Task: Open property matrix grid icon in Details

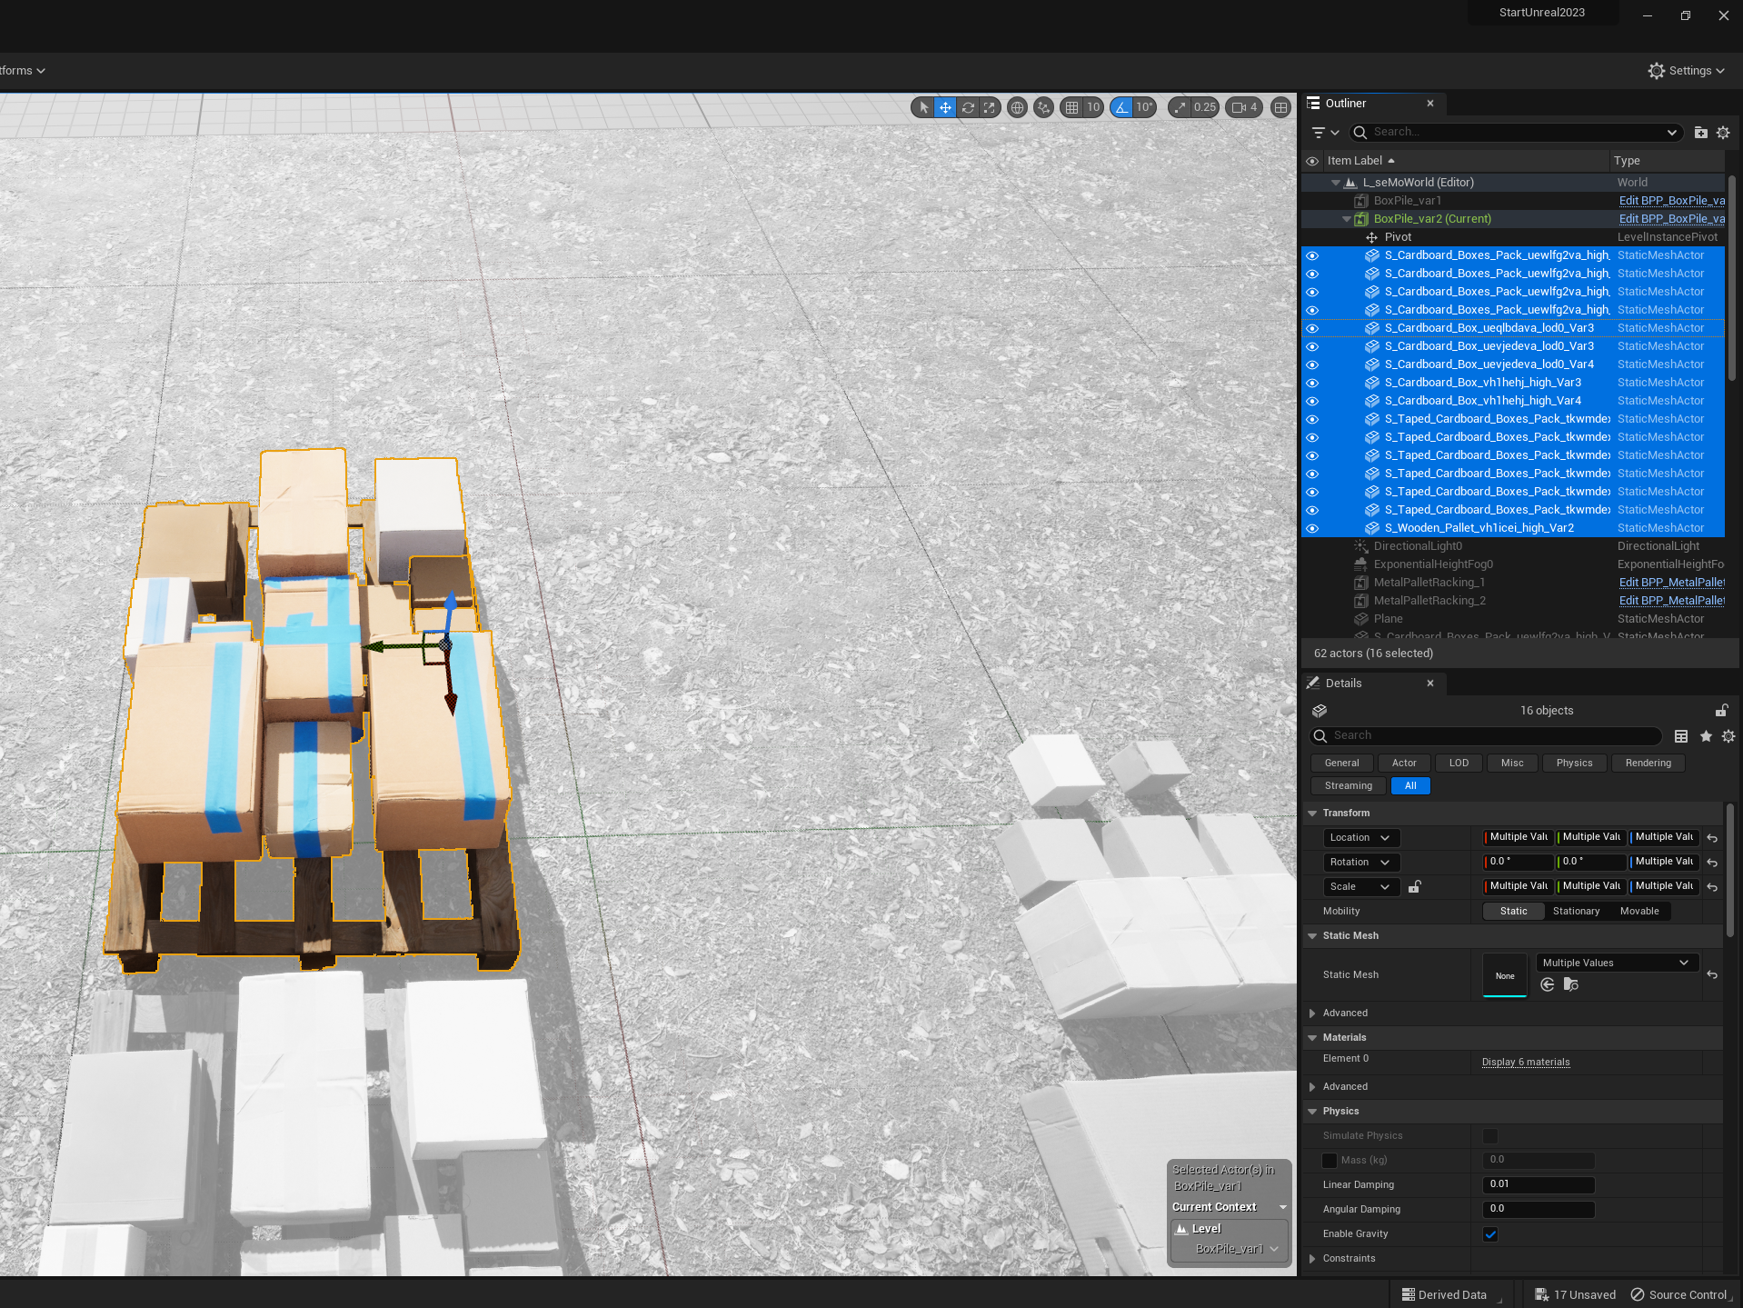Action: coord(1681,736)
